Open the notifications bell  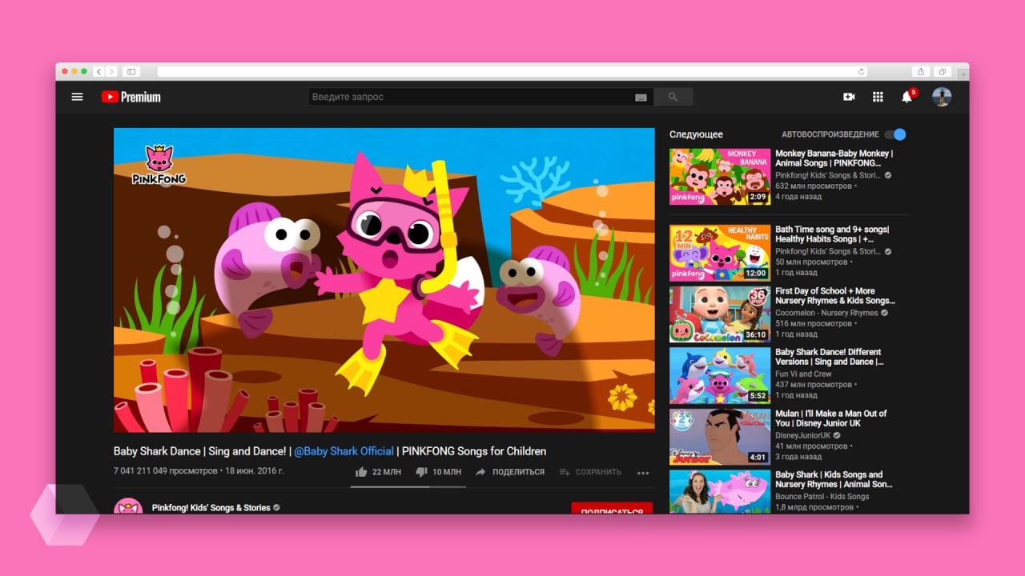906,97
